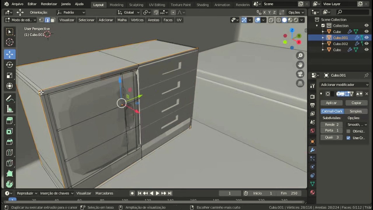The image size is (373, 210).
Task: Toggle snapping magnet
Action: 156,12
